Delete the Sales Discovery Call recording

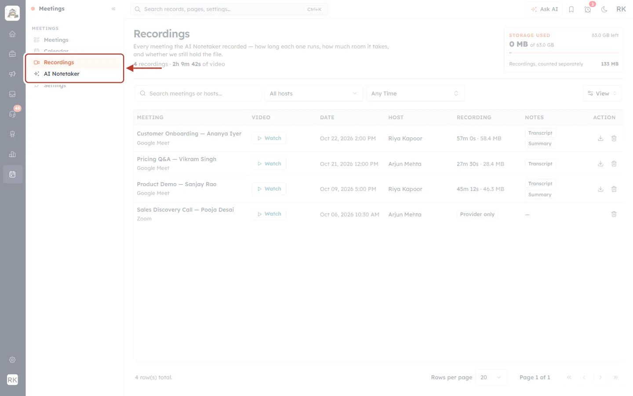(x=614, y=214)
